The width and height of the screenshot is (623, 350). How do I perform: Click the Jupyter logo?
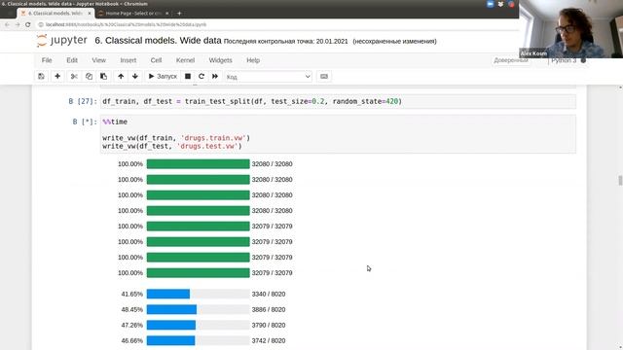(x=61, y=41)
